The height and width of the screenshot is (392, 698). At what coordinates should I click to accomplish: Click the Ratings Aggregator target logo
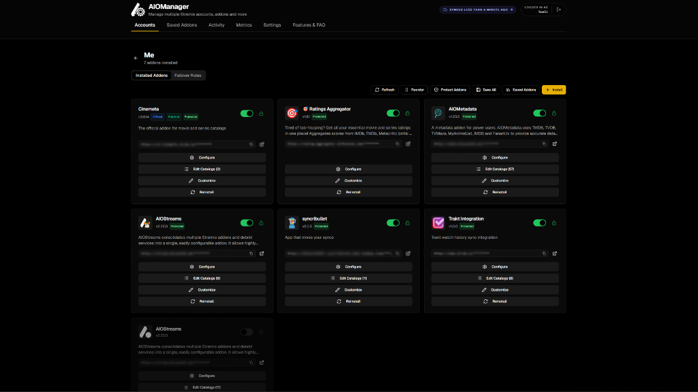(x=292, y=114)
